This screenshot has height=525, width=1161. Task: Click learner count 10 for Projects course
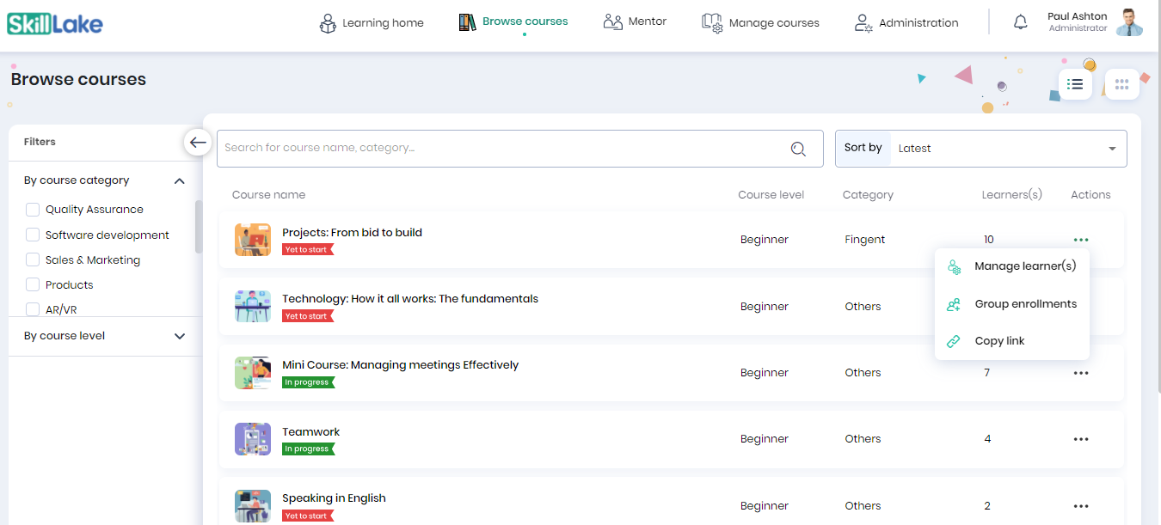coord(989,240)
